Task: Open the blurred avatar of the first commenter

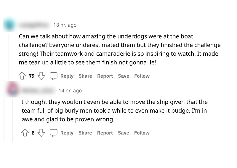Action: (9, 25)
